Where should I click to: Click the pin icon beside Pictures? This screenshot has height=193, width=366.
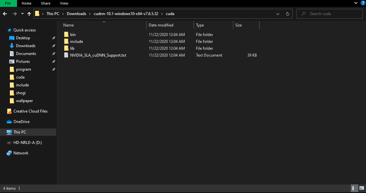pyautogui.click(x=53, y=62)
